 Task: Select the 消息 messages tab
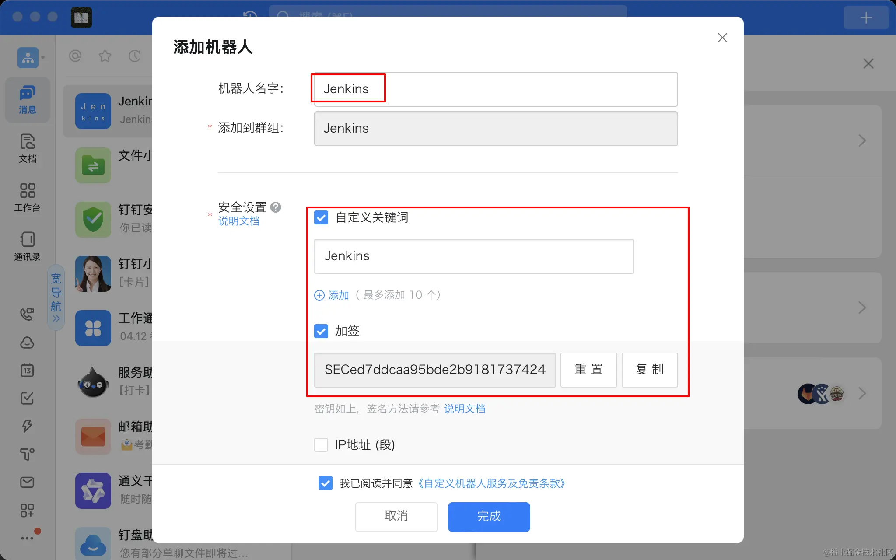click(x=27, y=100)
